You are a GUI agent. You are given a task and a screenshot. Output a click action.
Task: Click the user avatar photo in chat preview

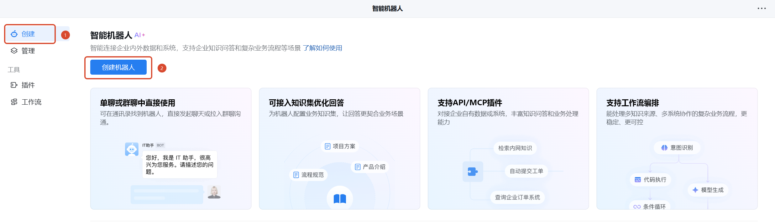tap(214, 192)
